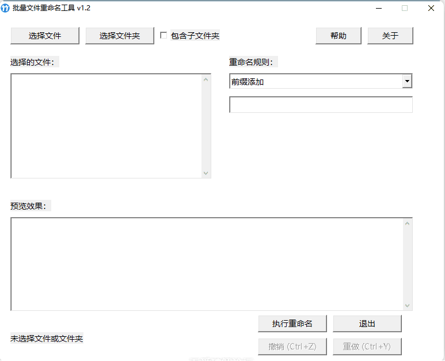This screenshot has width=445, height=361.
Task: Exit using the 退出 button
Action: point(367,324)
